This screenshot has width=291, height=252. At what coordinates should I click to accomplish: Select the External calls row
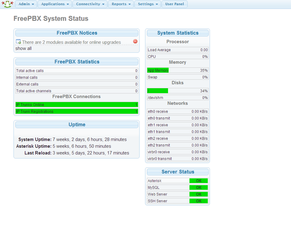[77, 84]
